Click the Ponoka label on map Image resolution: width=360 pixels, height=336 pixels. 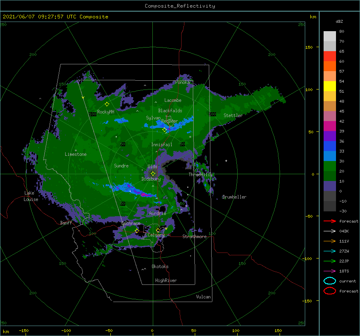(x=182, y=82)
